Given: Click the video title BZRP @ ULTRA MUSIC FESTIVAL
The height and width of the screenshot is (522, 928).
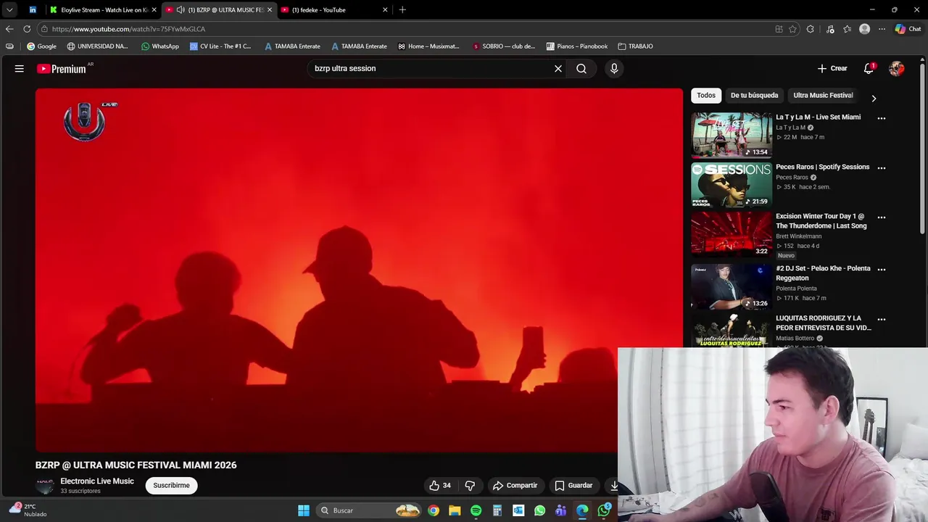Looking at the screenshot, I should coord(136,465).
